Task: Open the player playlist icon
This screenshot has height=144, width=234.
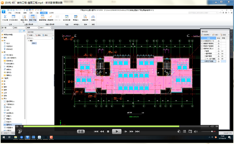Action: tap(185, 131)
